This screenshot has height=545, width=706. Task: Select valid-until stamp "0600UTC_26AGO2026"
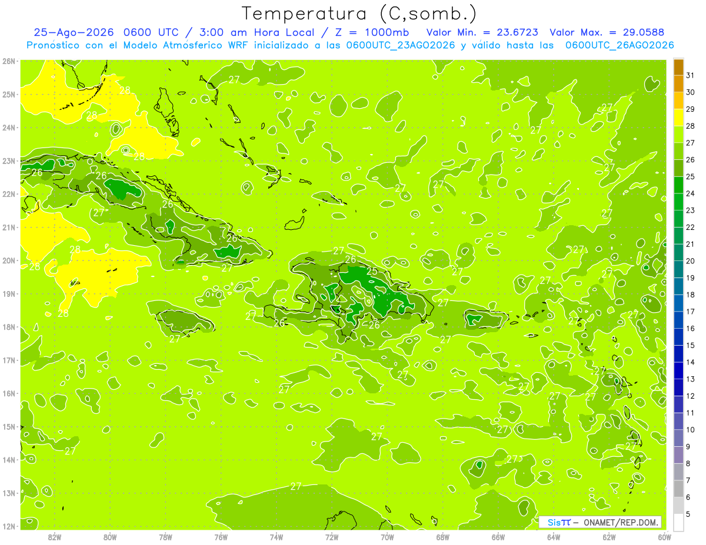point(620,45)
